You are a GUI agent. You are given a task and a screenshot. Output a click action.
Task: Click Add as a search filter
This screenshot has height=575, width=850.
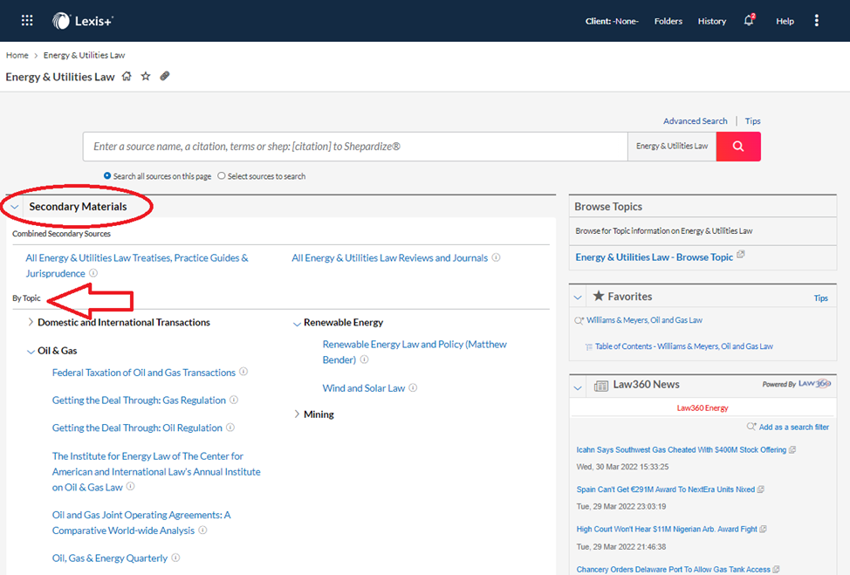793,427
